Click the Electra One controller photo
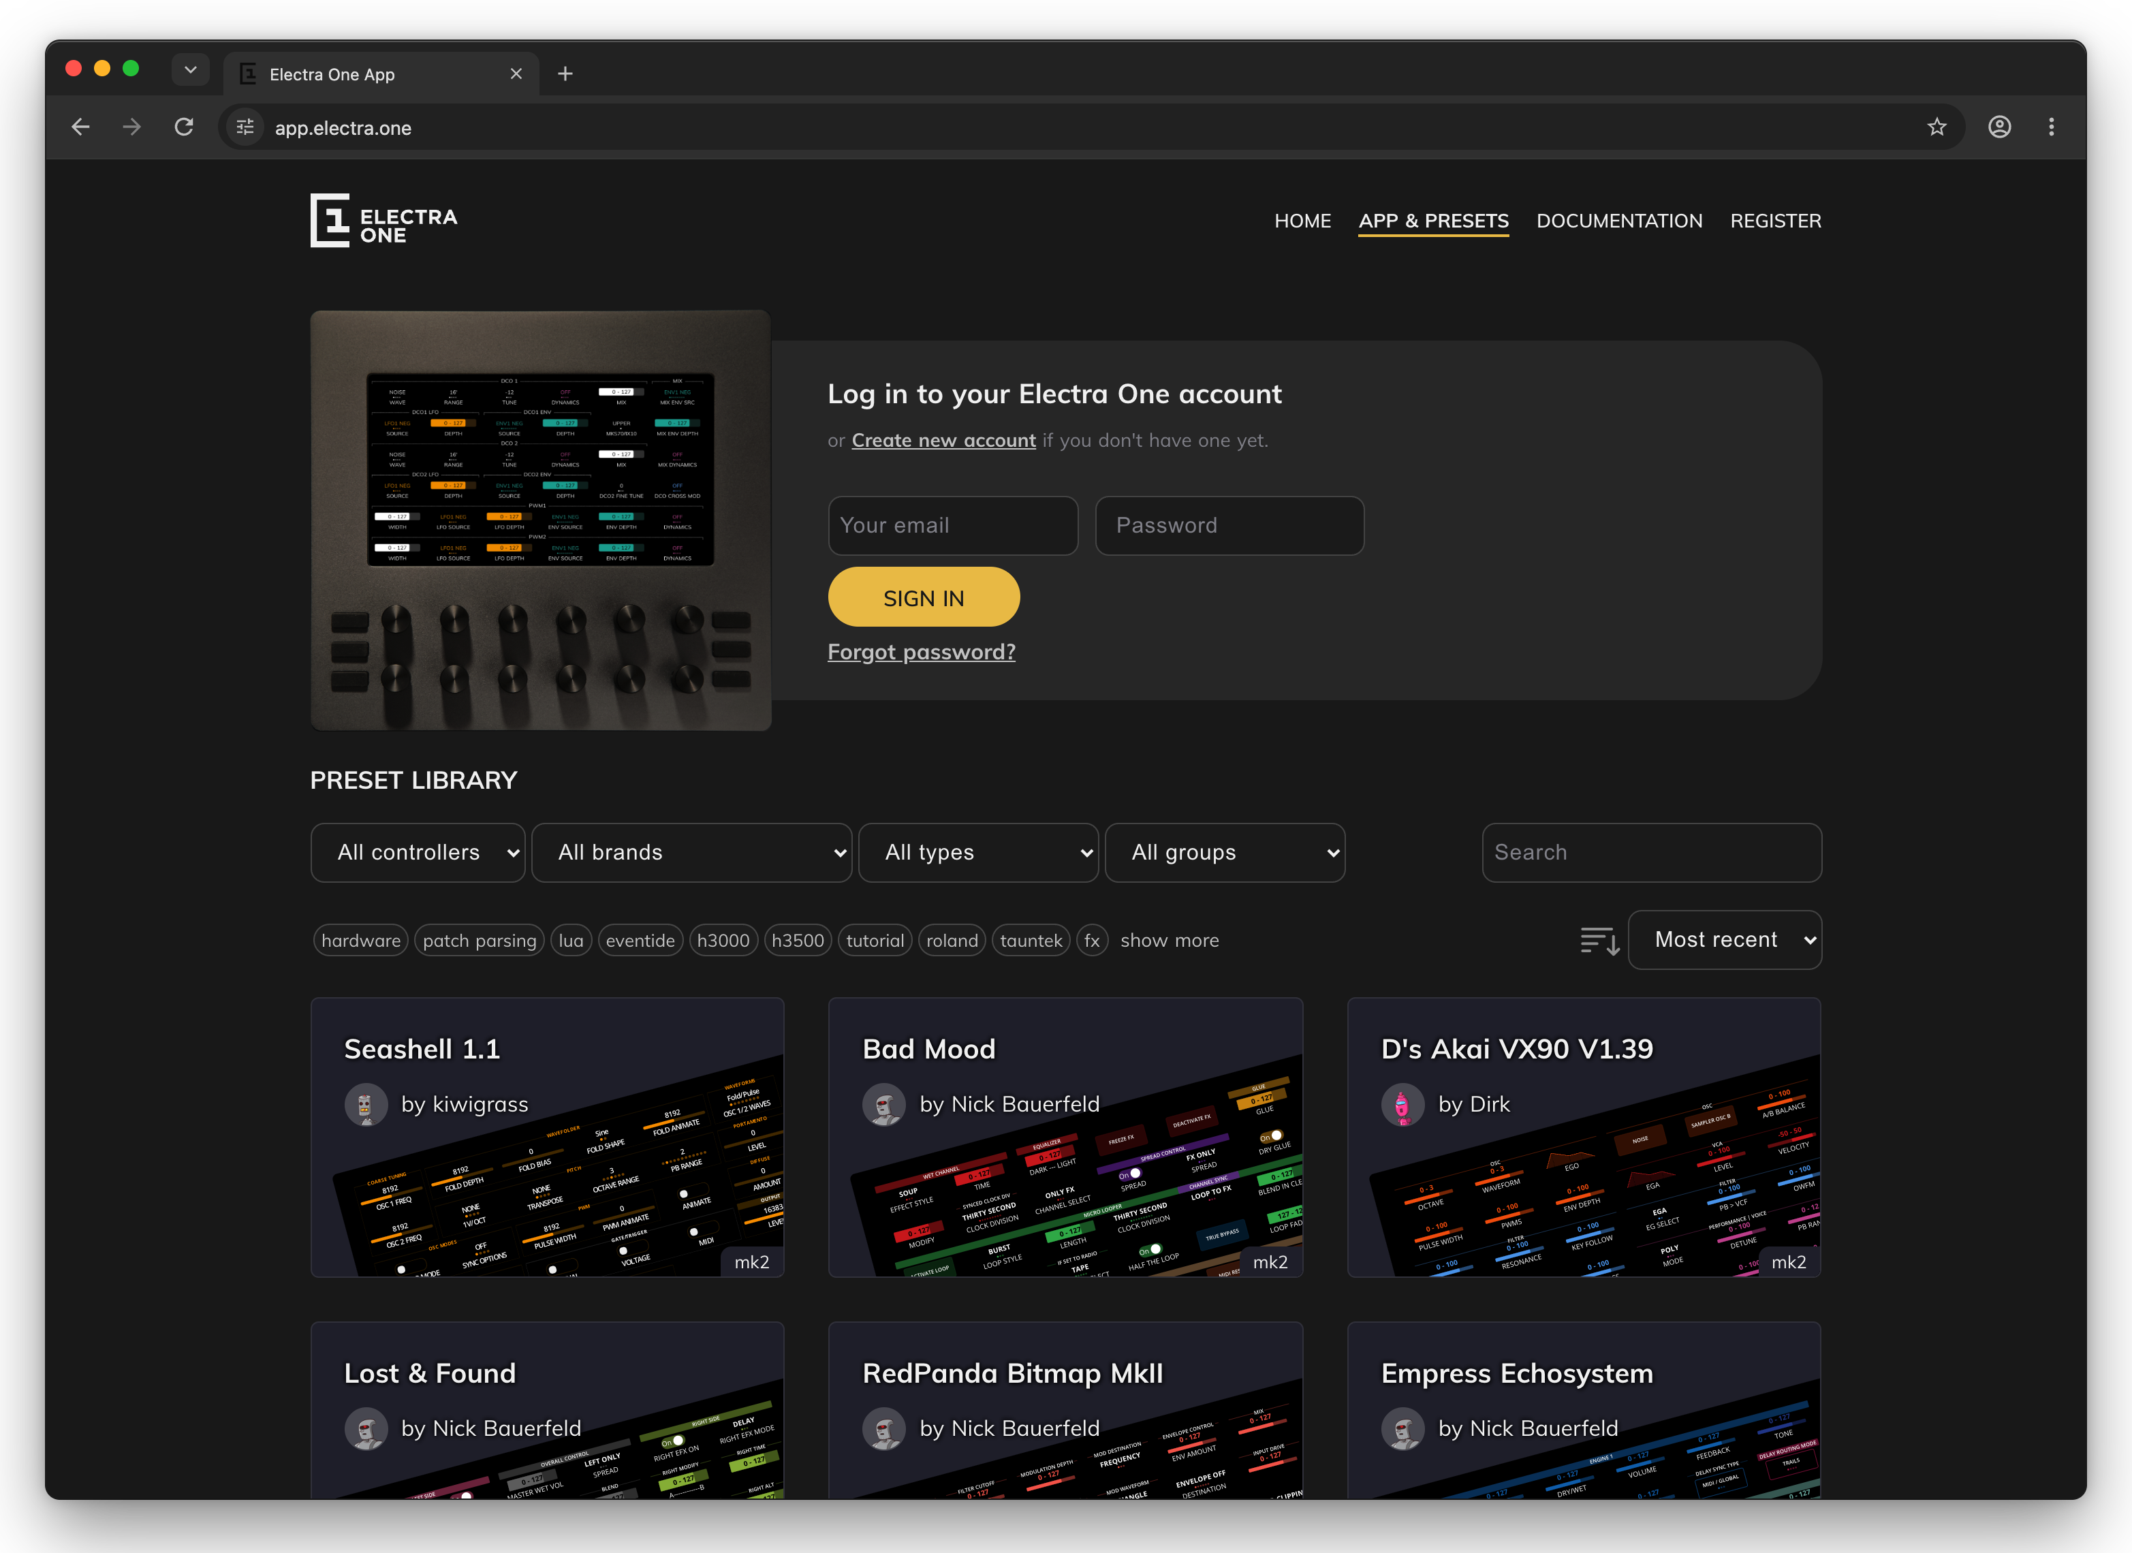 click(541, 520)
